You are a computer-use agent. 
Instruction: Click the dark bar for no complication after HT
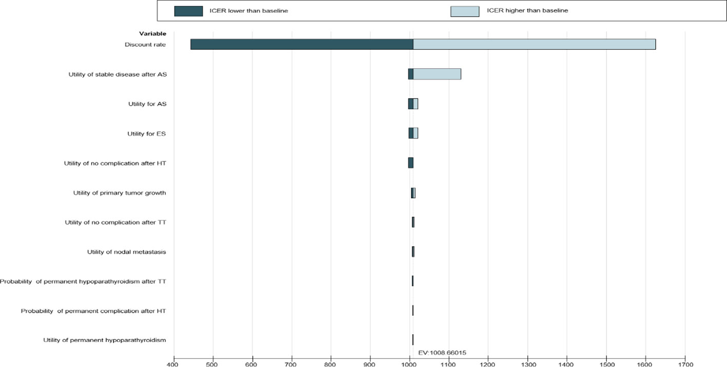pos(411,163)
